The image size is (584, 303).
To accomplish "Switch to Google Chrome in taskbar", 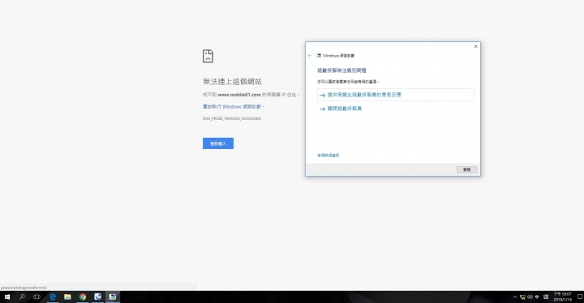I will [82, 297].
